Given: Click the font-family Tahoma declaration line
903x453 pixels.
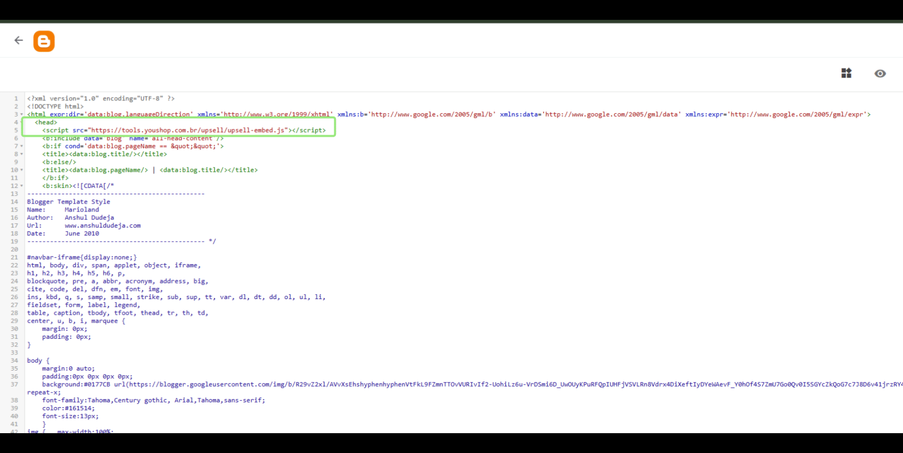Looking at the screenshot, I should point(154,400).
